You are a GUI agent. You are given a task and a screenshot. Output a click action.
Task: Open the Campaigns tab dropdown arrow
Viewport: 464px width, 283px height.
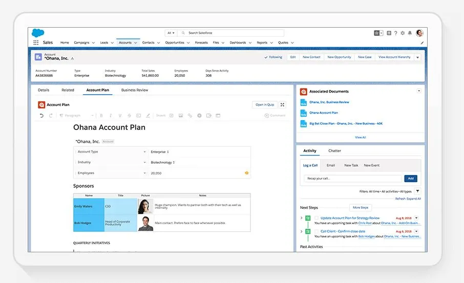(93, 43)
